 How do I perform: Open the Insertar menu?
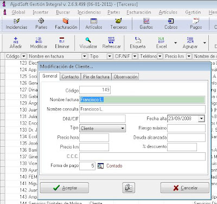41,13
